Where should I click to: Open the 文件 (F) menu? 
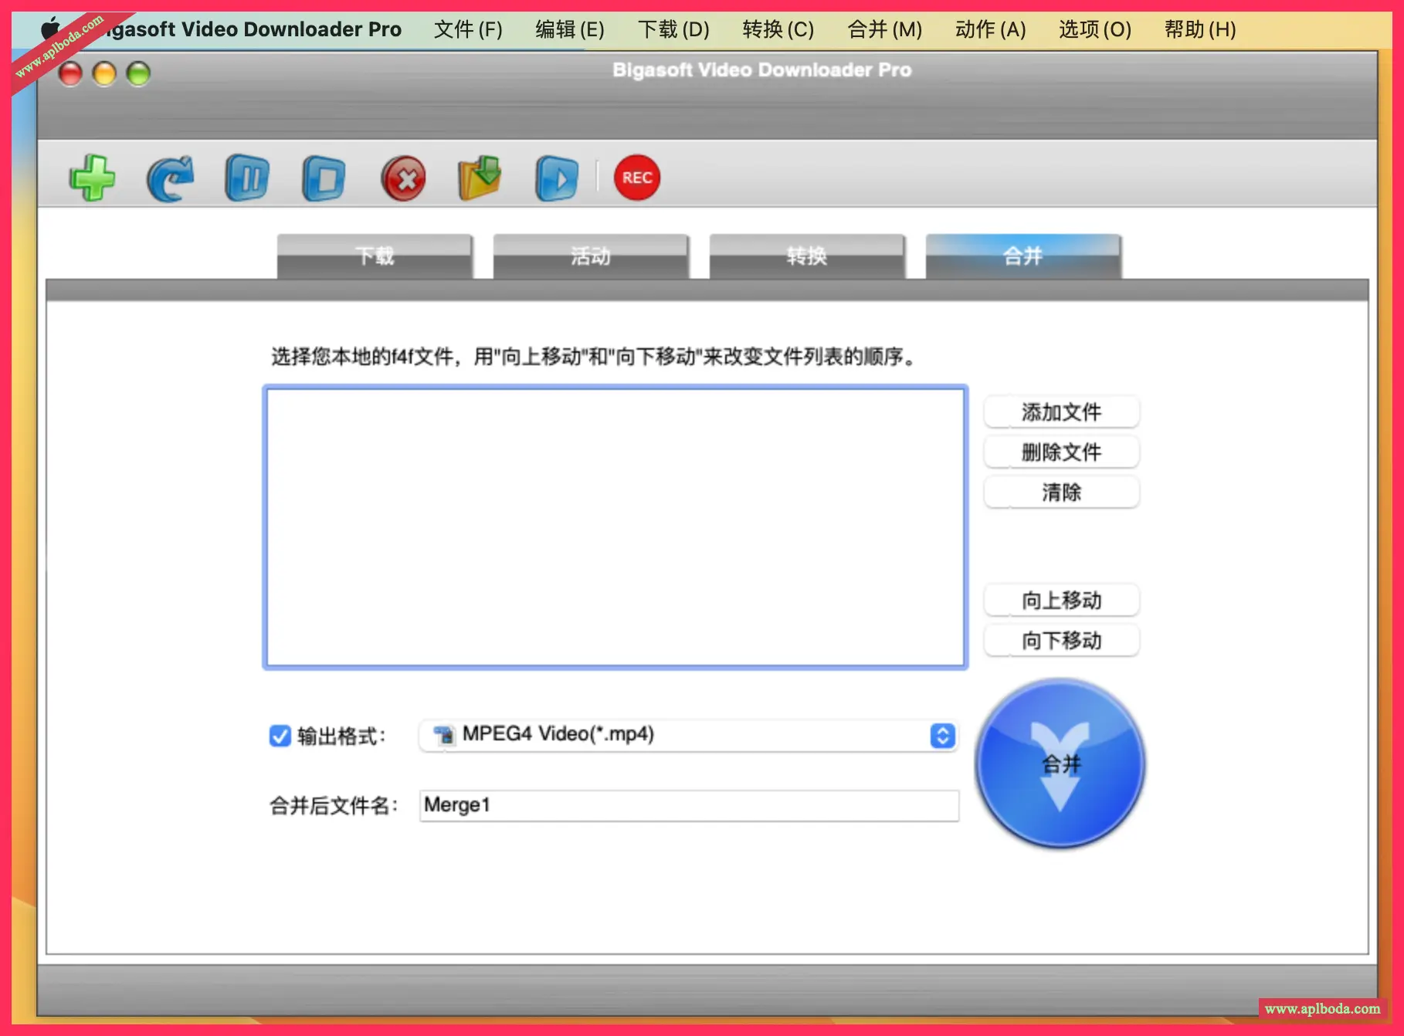click(x=468, y=29)
